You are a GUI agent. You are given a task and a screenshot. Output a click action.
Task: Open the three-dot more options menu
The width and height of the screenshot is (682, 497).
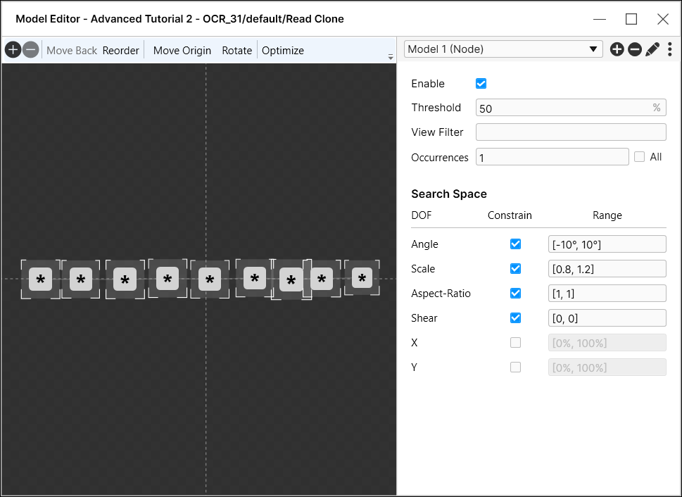669,49
